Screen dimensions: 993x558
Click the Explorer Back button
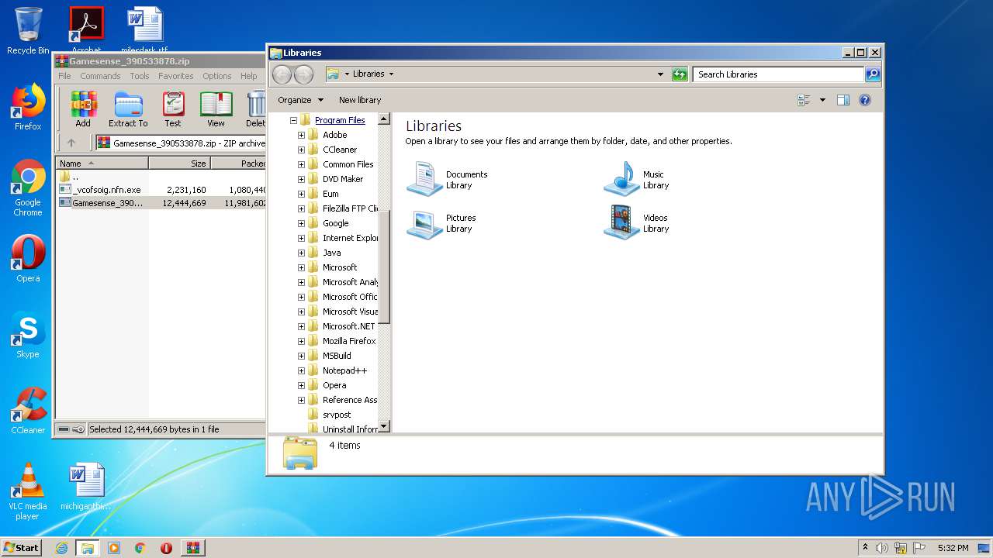click(282, 74)
